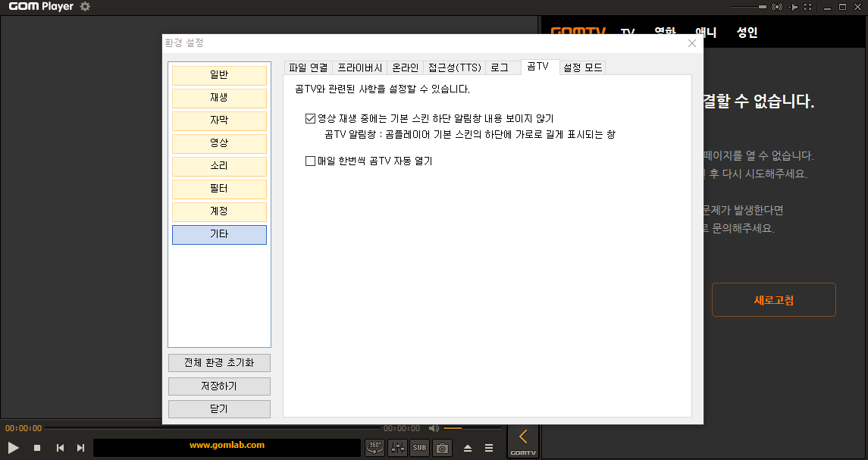
Task: Click the resize-screen icon in the title bar
Action: pyautogui.click(x=807, y=7)
